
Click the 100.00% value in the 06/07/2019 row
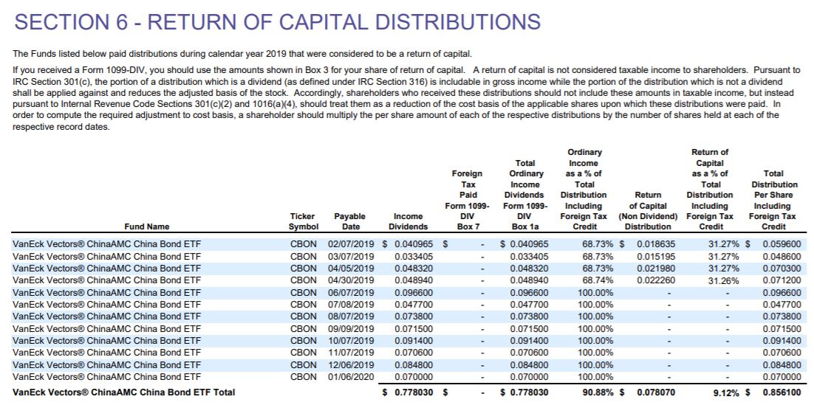pos(595,292)
